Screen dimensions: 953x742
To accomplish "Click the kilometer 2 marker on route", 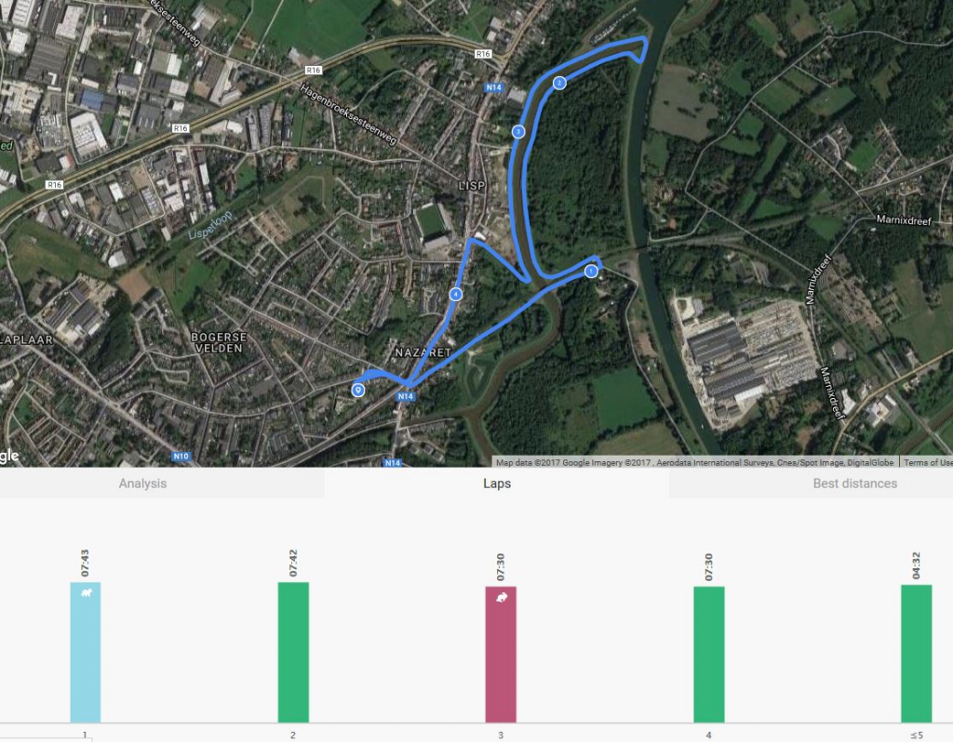I will pyautogui.click(x=559, y=83).
